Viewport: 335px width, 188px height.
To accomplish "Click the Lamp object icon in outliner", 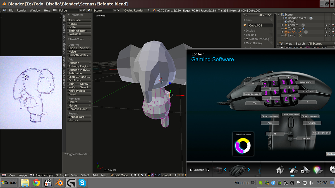I will 286,36.
